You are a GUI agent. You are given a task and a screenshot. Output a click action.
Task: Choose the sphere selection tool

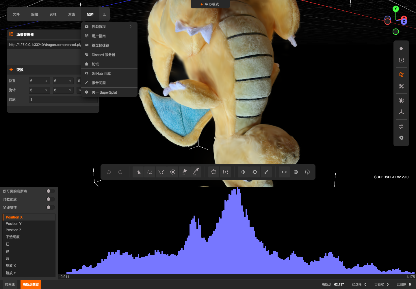pos(213,172)
